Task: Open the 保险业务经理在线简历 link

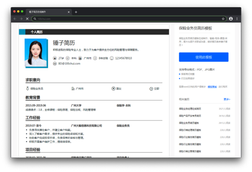Action: point(190,108)
